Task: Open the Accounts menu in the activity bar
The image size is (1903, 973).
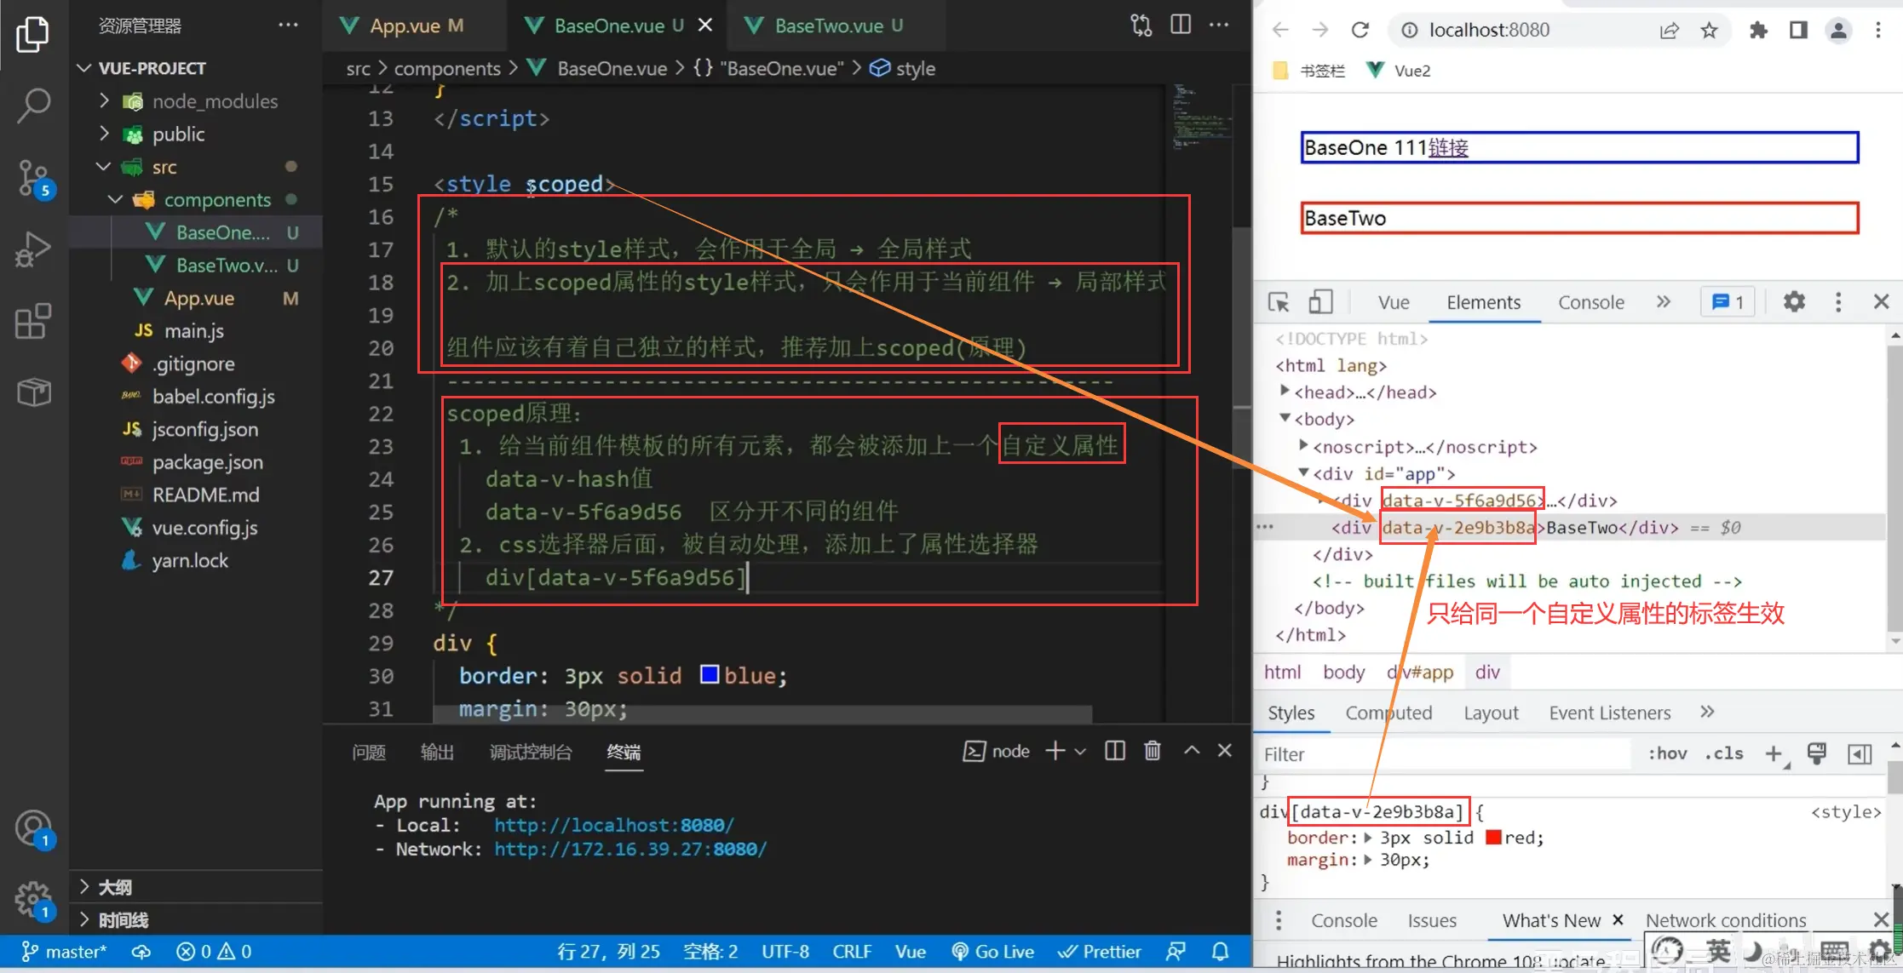Action: (x=34, y=829)
